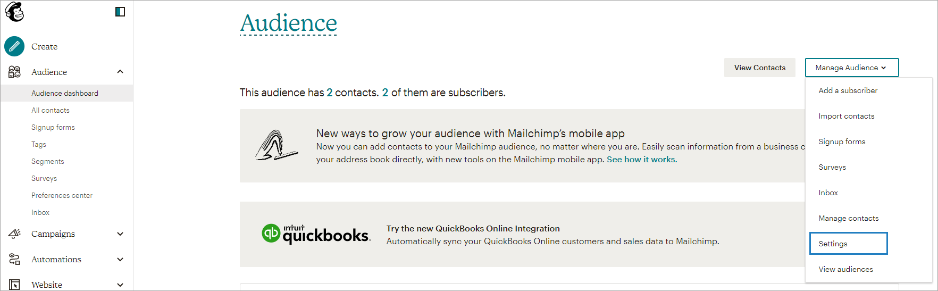Click the Audience people icon in sidebar
This screenshot has height=291, width=938.
(x=14, y=72)
